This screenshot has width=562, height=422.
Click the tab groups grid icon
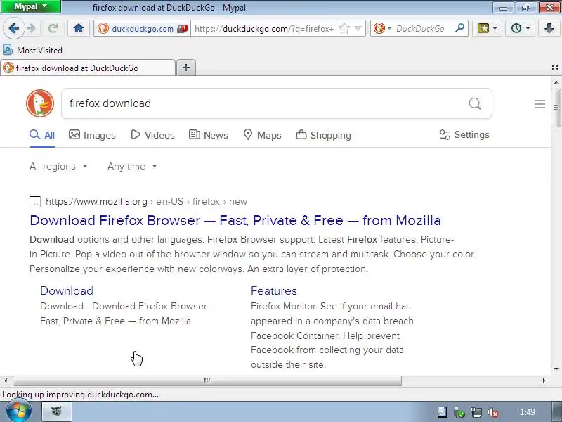click(x=555, y=68)
